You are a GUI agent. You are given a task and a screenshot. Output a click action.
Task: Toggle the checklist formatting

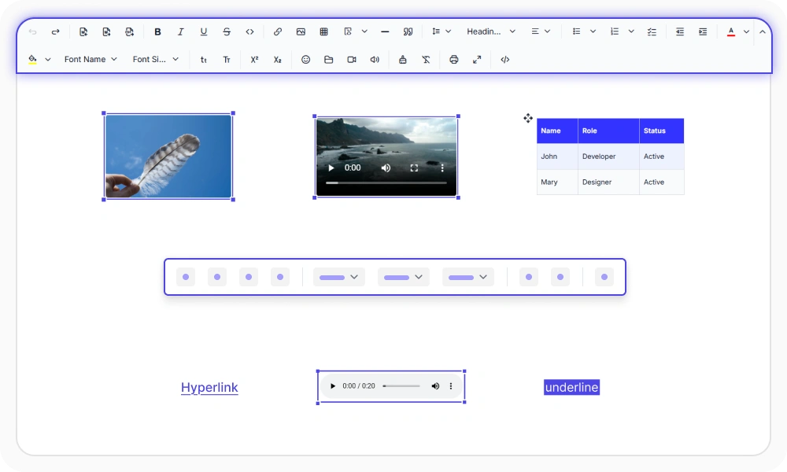(x=652, y=31)
